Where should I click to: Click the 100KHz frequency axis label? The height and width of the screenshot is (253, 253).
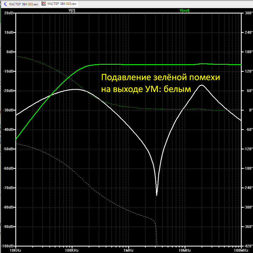pos(72,250)
